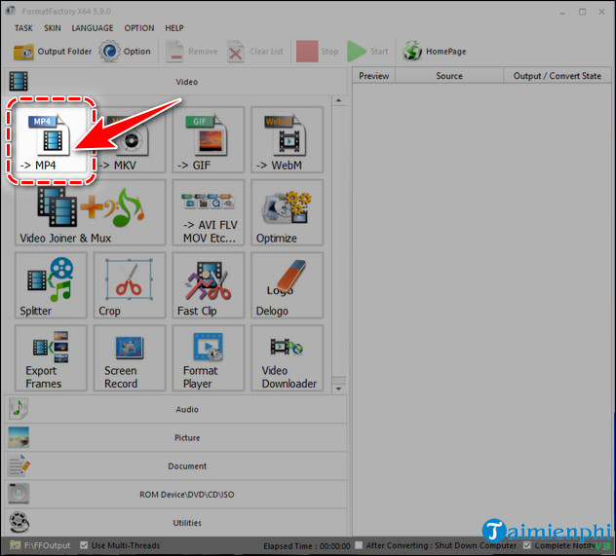Choose the -> WebM conversion tile

[x=288, y=139]
